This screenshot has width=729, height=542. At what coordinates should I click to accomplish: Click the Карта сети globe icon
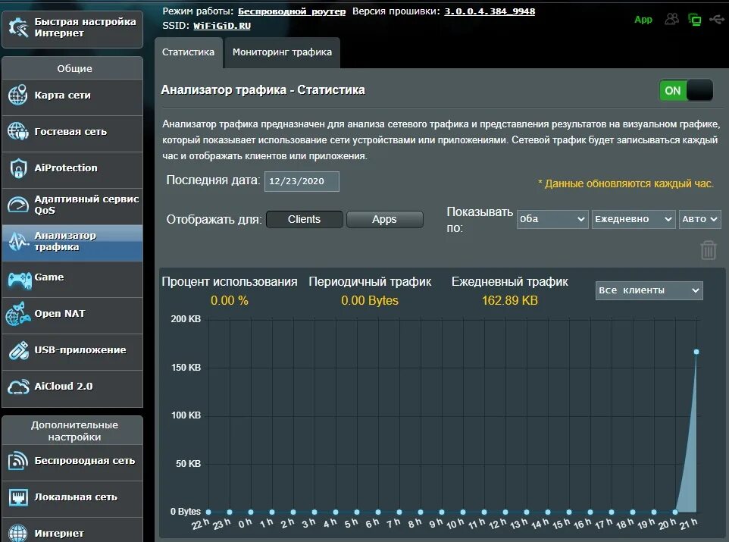coord(17,95)
